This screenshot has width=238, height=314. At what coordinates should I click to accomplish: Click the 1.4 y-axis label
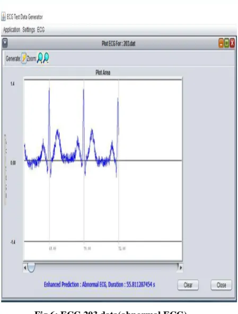click(x=12, y=84)
